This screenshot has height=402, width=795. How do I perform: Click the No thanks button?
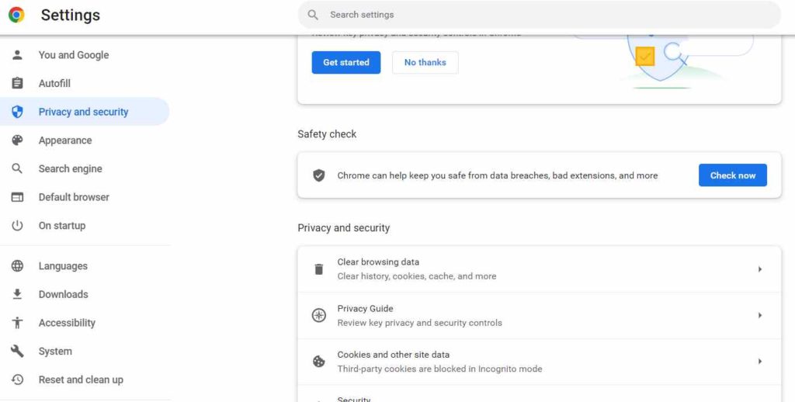tap(425, 62)
